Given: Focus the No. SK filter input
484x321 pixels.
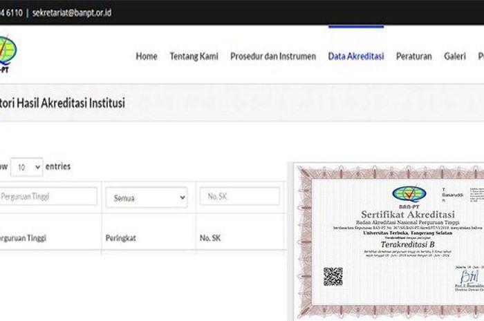Looking at the screenshot, I should [240, 196].
